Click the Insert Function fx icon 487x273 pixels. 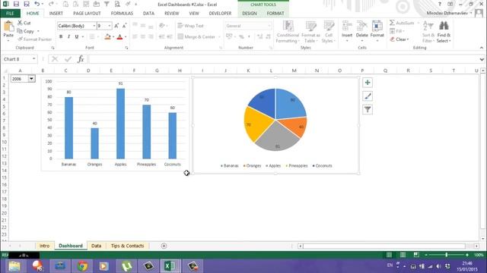[81, 59]
